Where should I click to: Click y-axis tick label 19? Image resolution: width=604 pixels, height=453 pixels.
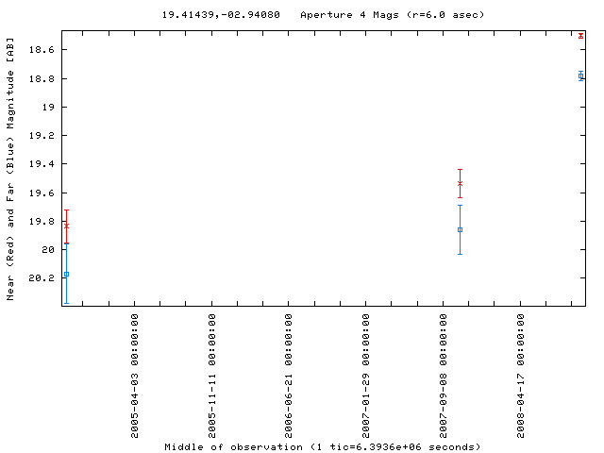click(48, 107)
